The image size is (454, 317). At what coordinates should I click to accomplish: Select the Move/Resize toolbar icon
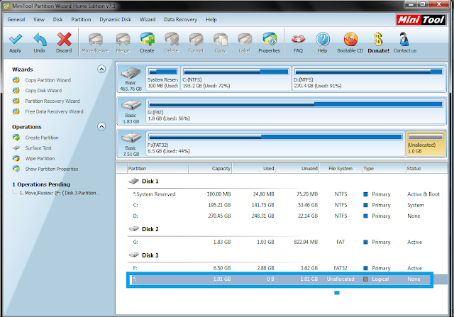pyautogui.click(x=95, y=39)
